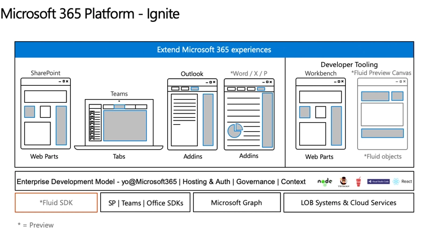Select the red Gulp cup icon
Viewport: 429px width, 241px height.
pyautogui.click(x=358, y=182)
